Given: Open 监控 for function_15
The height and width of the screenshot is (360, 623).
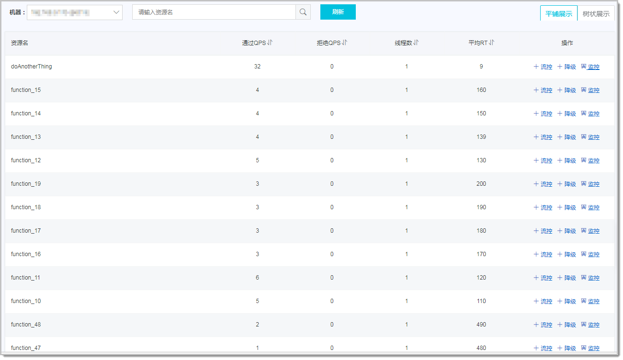Looking at the screenshot, I should [x=590, y=90].
